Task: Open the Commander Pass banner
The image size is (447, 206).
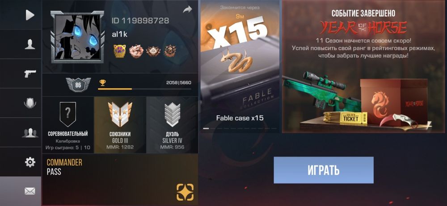Action: coord(120,180)
